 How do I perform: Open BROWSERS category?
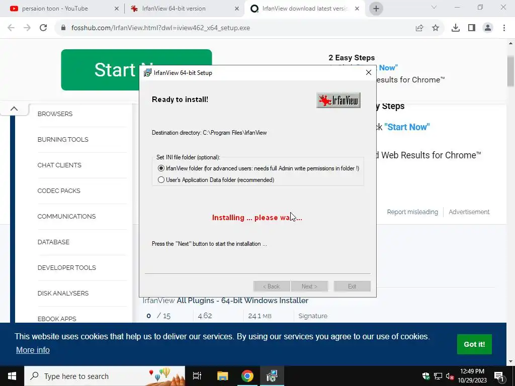pyautogui.click(x=55, y=114)
